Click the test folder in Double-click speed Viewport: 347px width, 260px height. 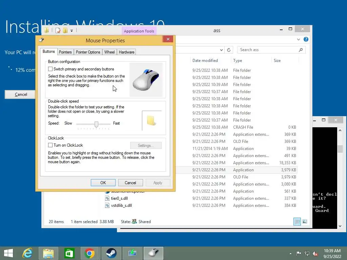[x=151, y=121]
